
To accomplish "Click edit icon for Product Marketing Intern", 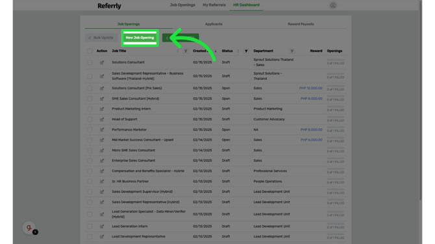I will (102, 109).
